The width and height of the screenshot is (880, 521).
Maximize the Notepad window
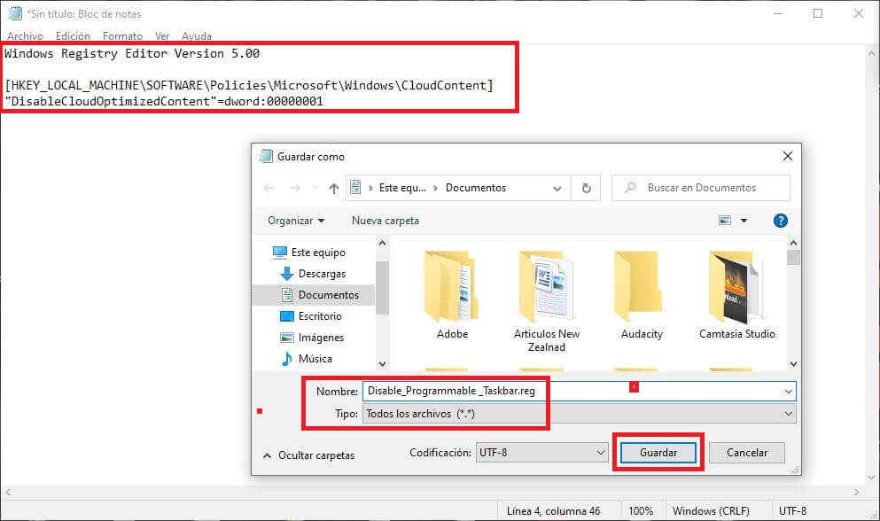pos(818,13)
